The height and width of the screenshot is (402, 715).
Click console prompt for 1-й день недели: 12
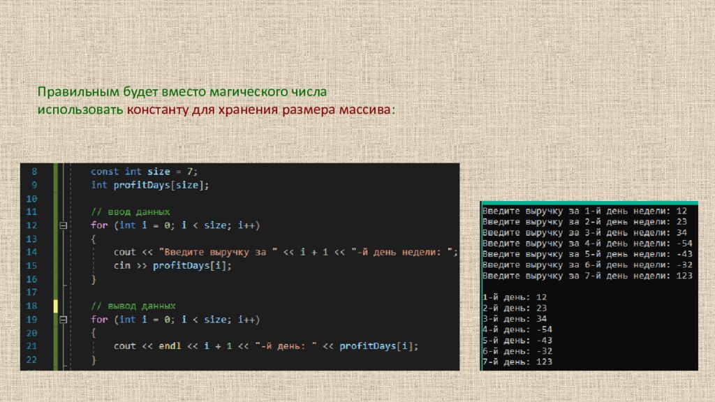point(584,210)
